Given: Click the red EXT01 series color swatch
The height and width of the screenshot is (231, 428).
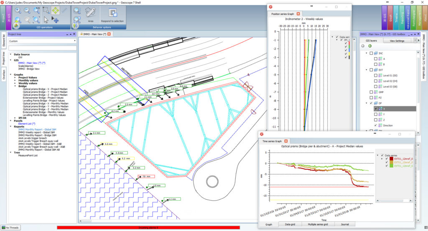Looking at the screenshot, I should click(391, 158).
